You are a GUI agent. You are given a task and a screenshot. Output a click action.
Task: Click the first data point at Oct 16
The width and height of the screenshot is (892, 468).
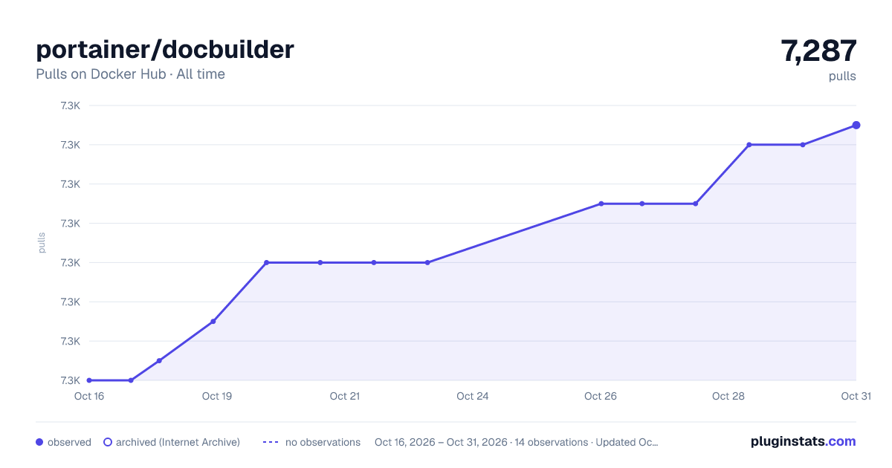[89, 380]
